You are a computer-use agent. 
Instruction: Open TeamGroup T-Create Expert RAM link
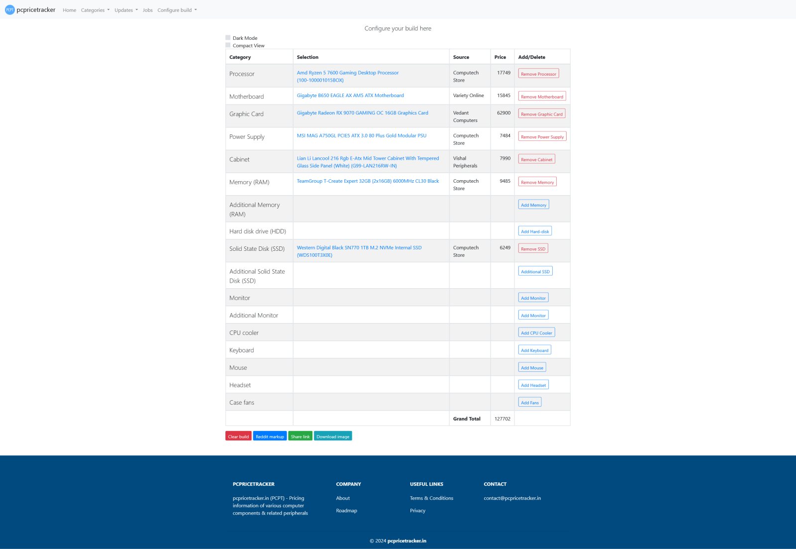pos(368,181)
